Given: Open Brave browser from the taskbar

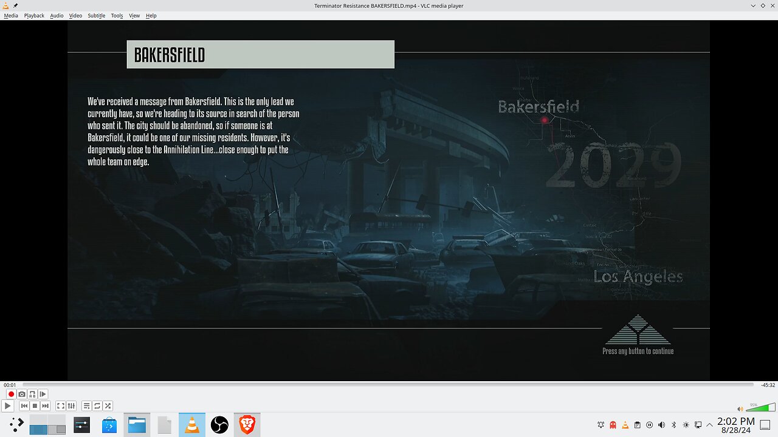Looking at the screenshot, I should click(247, 425).
